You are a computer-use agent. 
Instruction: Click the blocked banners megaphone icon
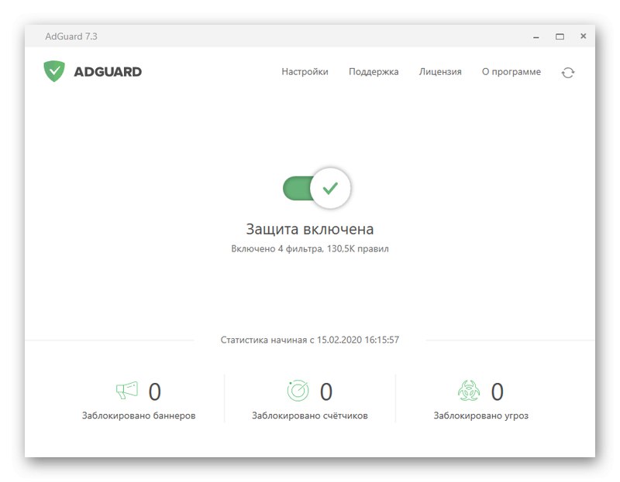(x=127, y=391)
